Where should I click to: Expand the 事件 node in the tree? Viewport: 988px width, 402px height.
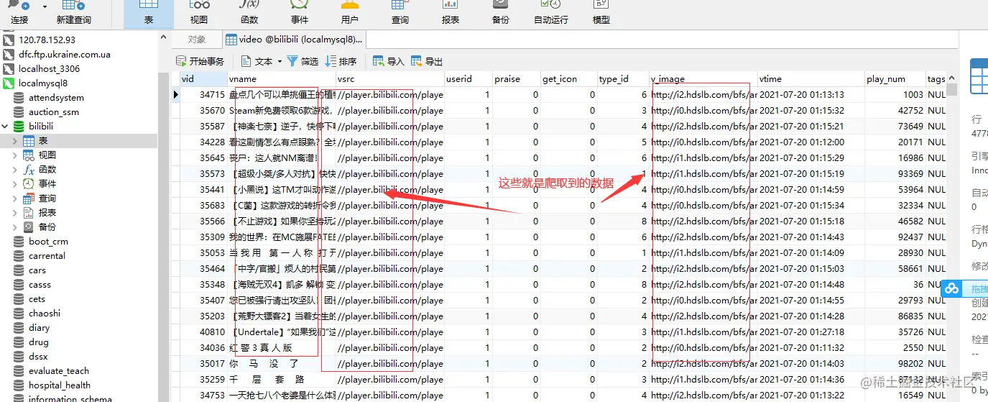click(x=15, y=183)
